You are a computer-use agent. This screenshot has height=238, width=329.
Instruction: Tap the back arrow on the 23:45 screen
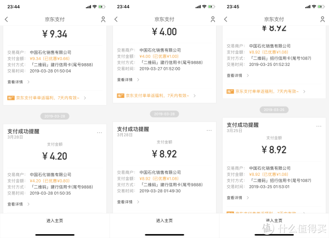tap(225, 19)
